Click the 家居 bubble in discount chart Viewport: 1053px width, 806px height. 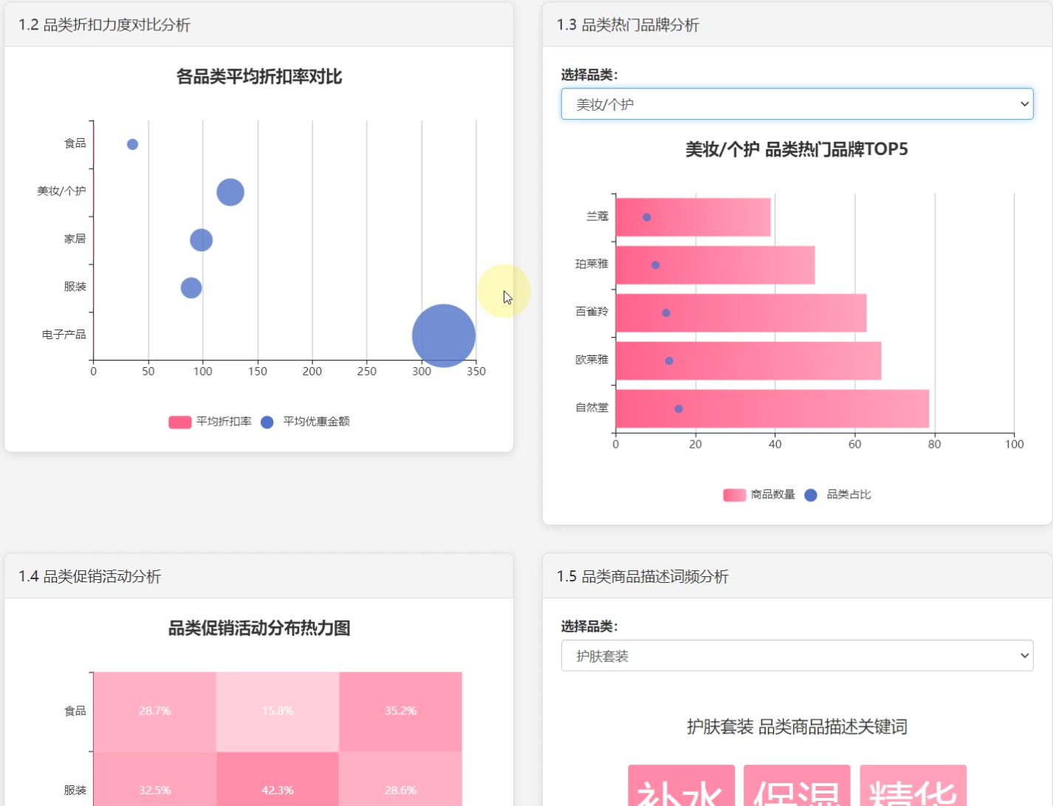click(201, 240)
